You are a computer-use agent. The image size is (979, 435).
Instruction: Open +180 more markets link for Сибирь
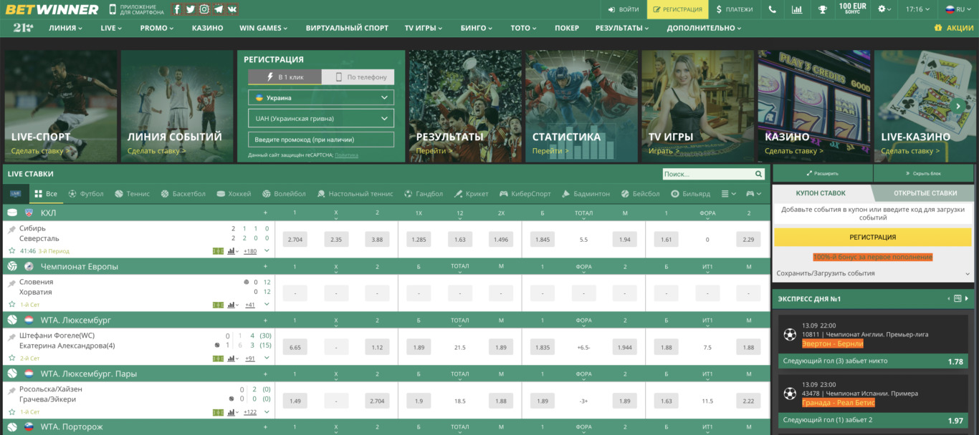(250, 251)
